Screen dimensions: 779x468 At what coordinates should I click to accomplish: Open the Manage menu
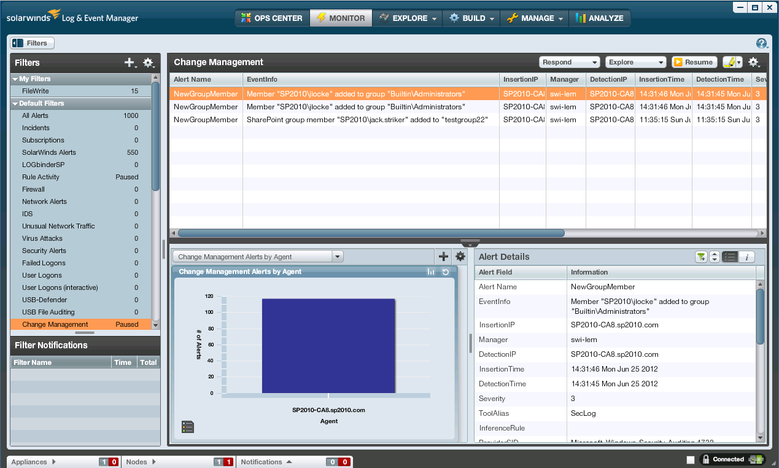click(x=534, y=18)
